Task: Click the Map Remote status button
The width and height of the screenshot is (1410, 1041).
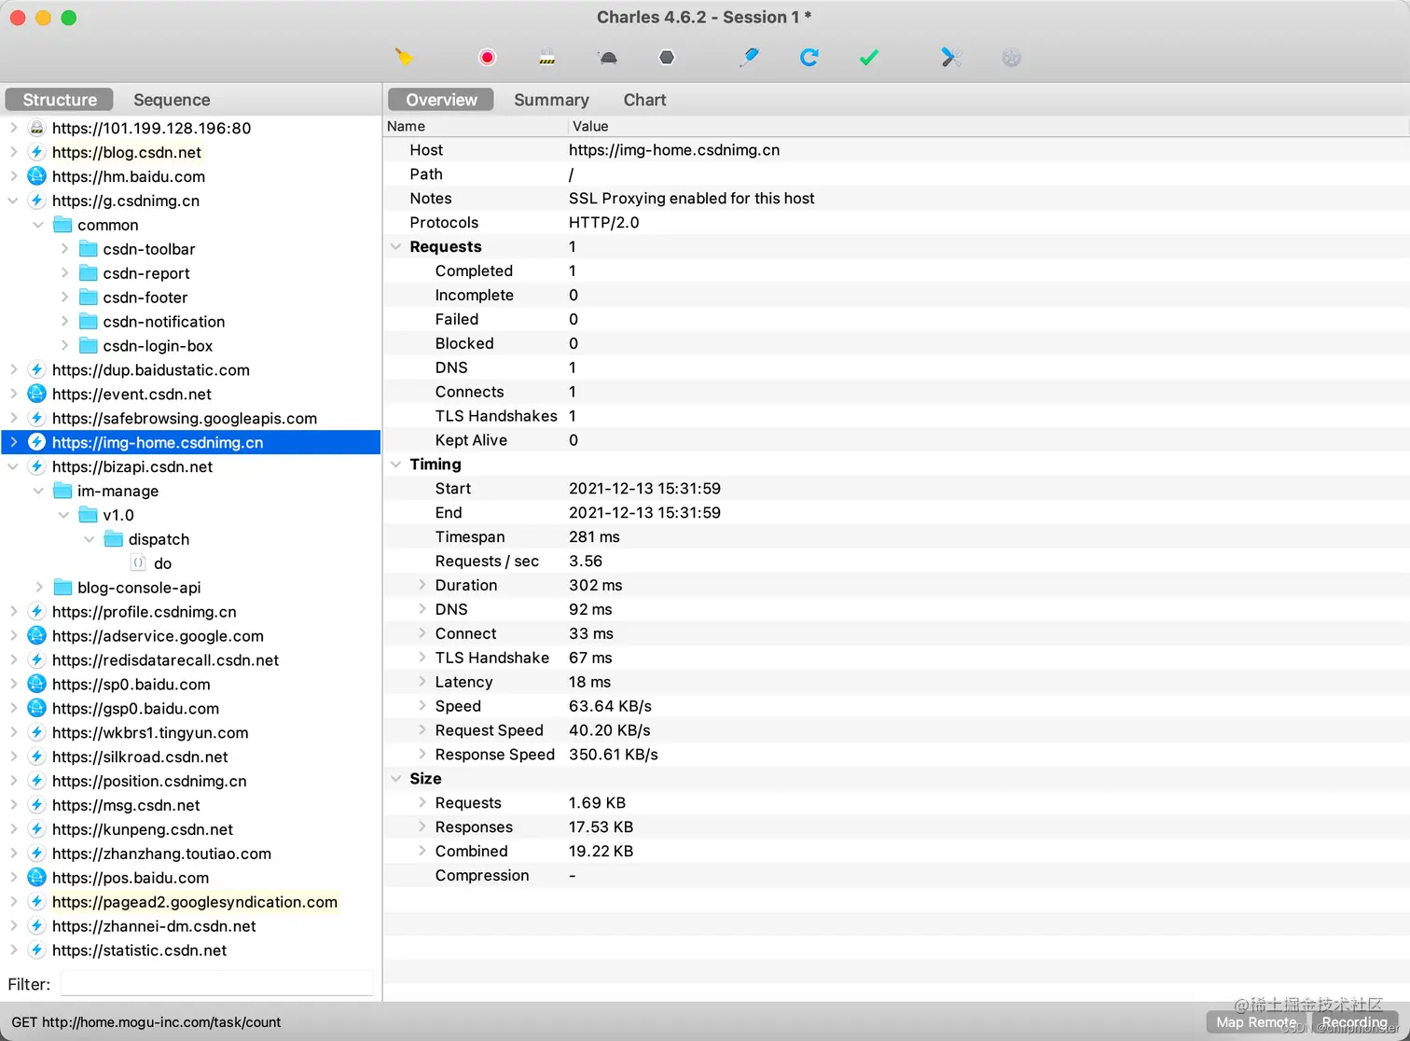Action: tap(1255, 1022)
